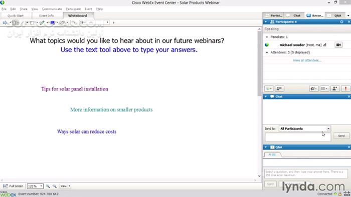This screenshot has height=197, width=351.
Task: Click the Participants panel settings icon
Action: 341,22
